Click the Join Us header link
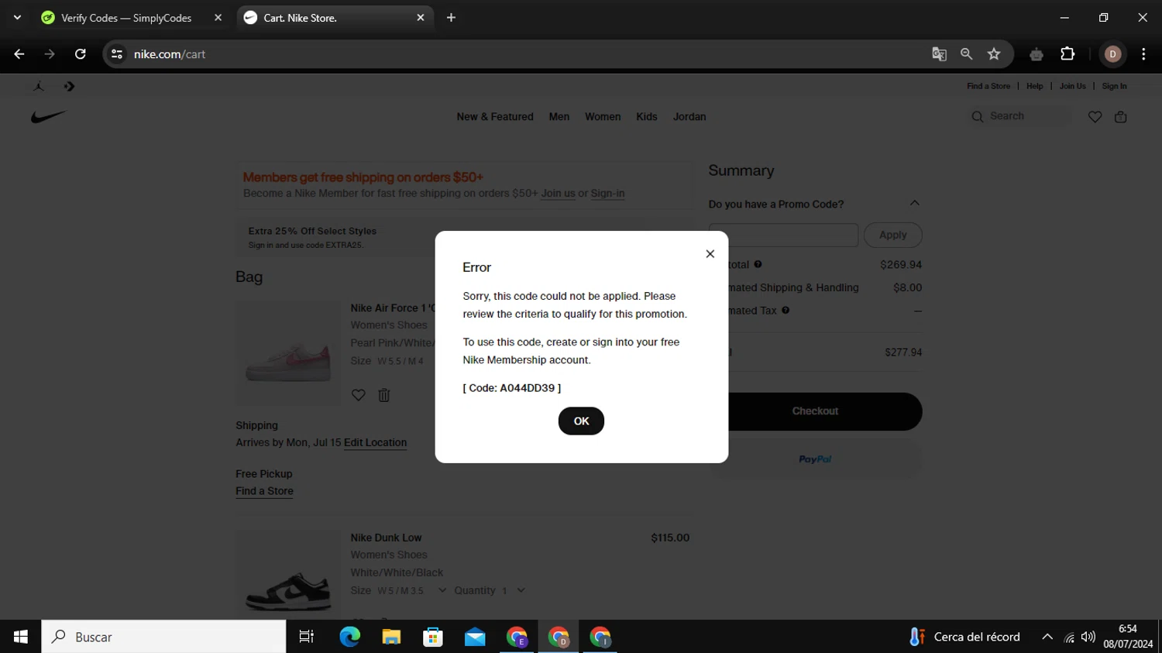This screenshot has width=1162, height=653. [1073, 86]
